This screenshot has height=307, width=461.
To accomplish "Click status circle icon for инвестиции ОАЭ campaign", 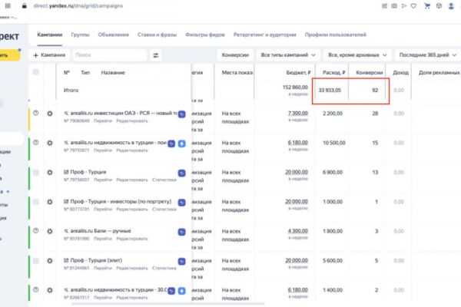I will [36, 113].
